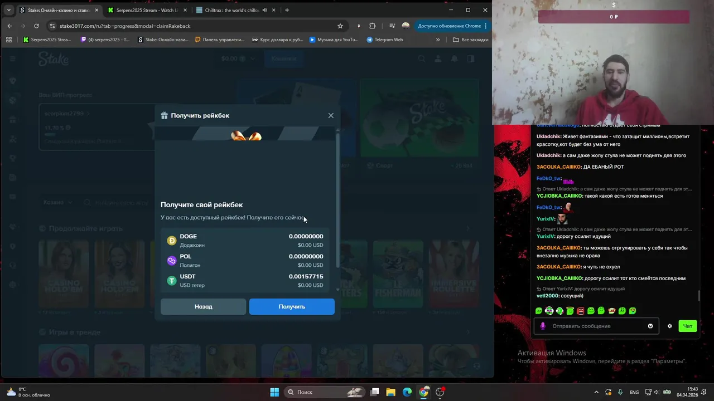
Task: Click the Получить button
Action: (x=292, y=306)
